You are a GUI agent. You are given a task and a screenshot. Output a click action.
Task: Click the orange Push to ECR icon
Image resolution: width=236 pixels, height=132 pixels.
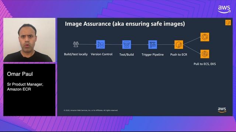pyautogui.click(x=178, y=45)
